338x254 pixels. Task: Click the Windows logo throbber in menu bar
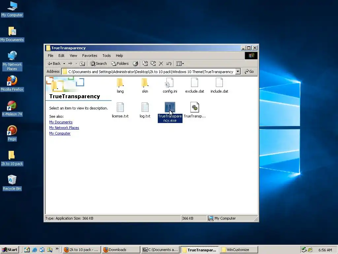pos(251,56)
